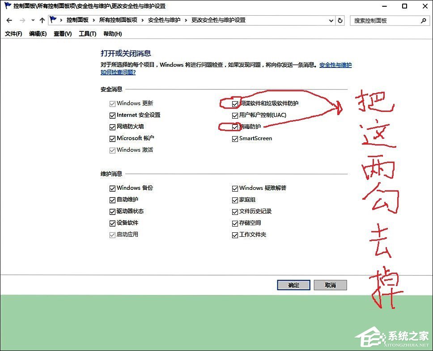Click the up arrow to go to parent folder

pyautogui.click(x=42, y=20)
